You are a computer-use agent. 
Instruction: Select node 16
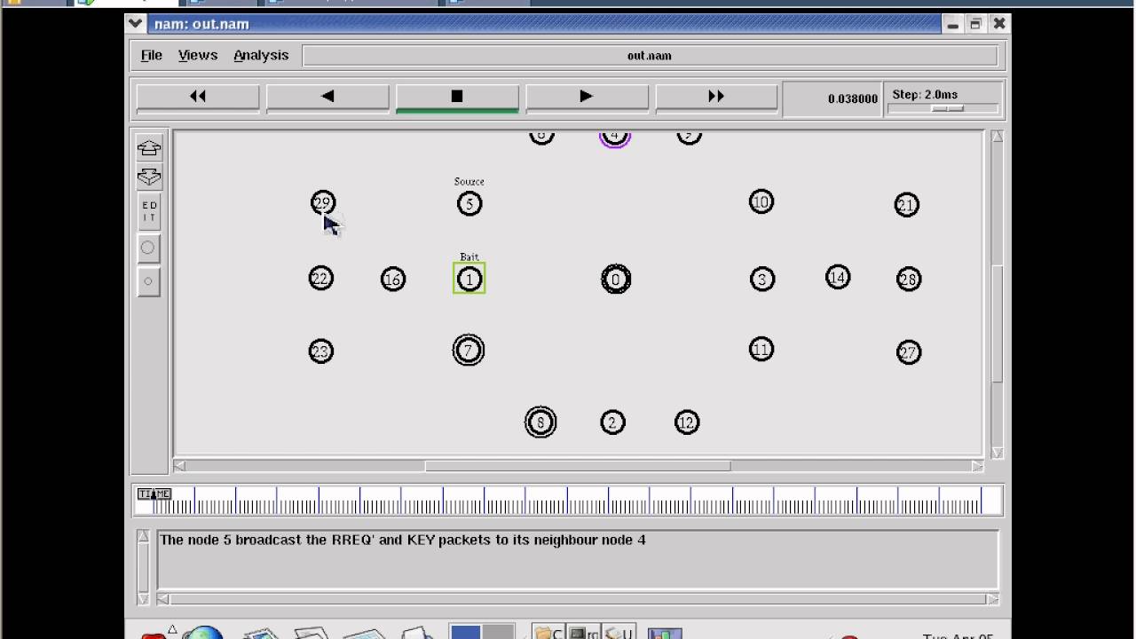(393, 280)
